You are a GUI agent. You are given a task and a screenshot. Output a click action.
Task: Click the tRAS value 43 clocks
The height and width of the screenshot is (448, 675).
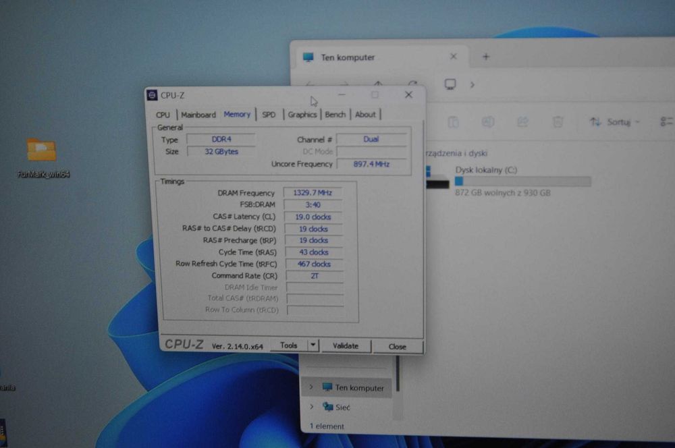(314, 252)
